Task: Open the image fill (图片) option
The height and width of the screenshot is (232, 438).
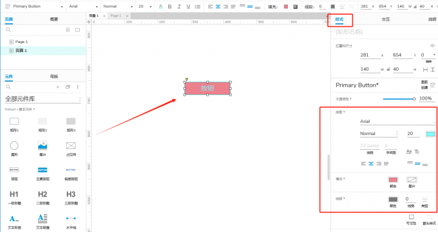Action: 412,182
